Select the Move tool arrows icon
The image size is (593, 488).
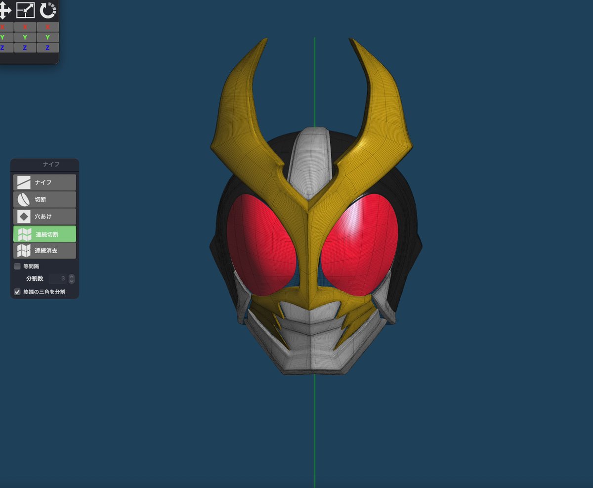[x=5, y=10]
